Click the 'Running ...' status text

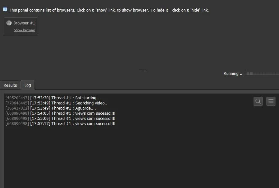click(233, 73)
